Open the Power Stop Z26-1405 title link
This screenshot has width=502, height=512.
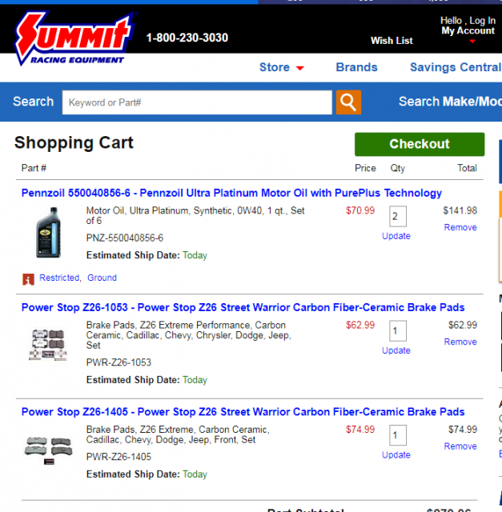pyautogui.click(x=243, y=412)
